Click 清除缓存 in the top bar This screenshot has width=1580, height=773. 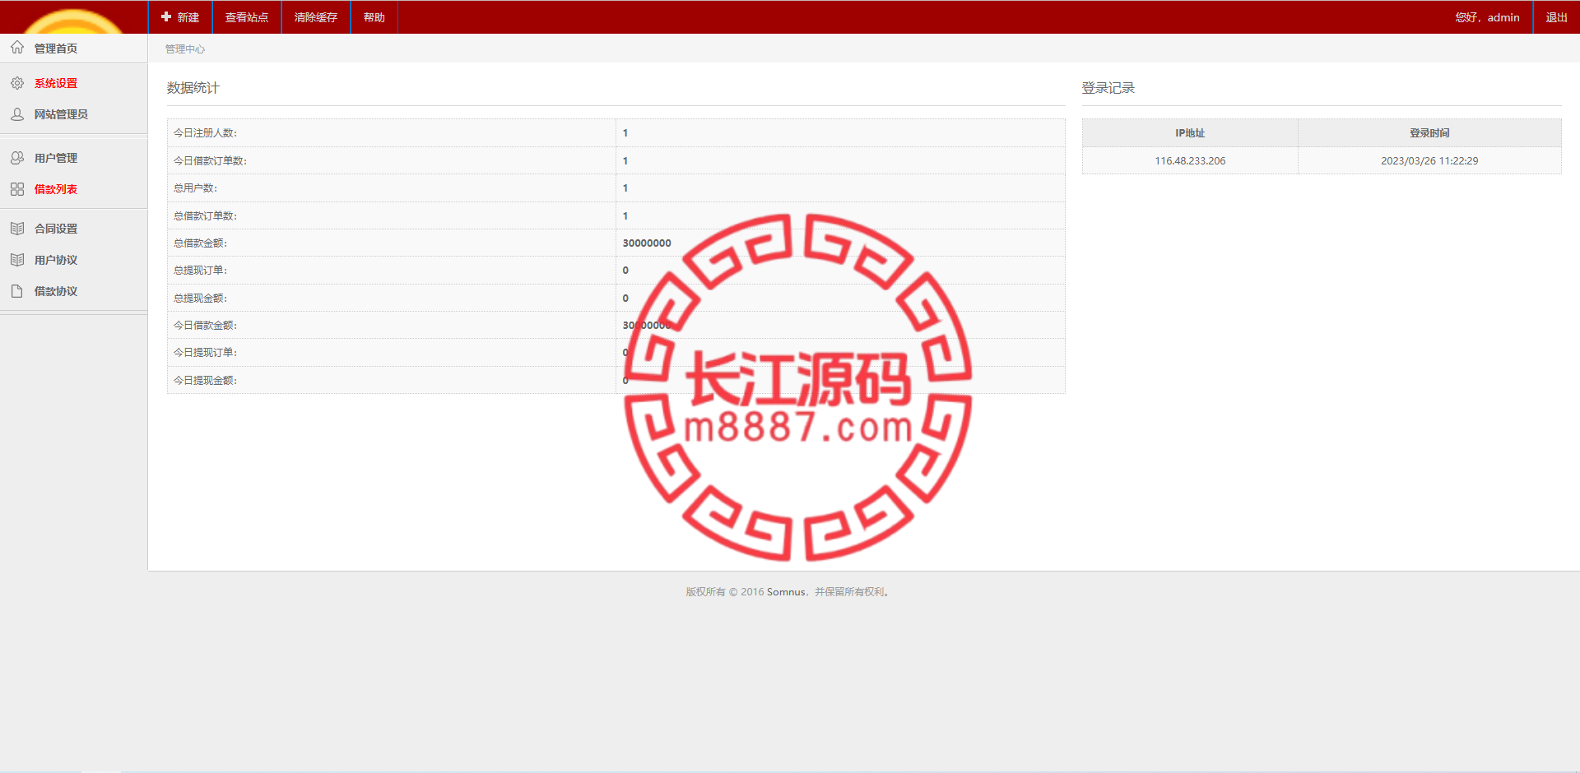point(316,17)
